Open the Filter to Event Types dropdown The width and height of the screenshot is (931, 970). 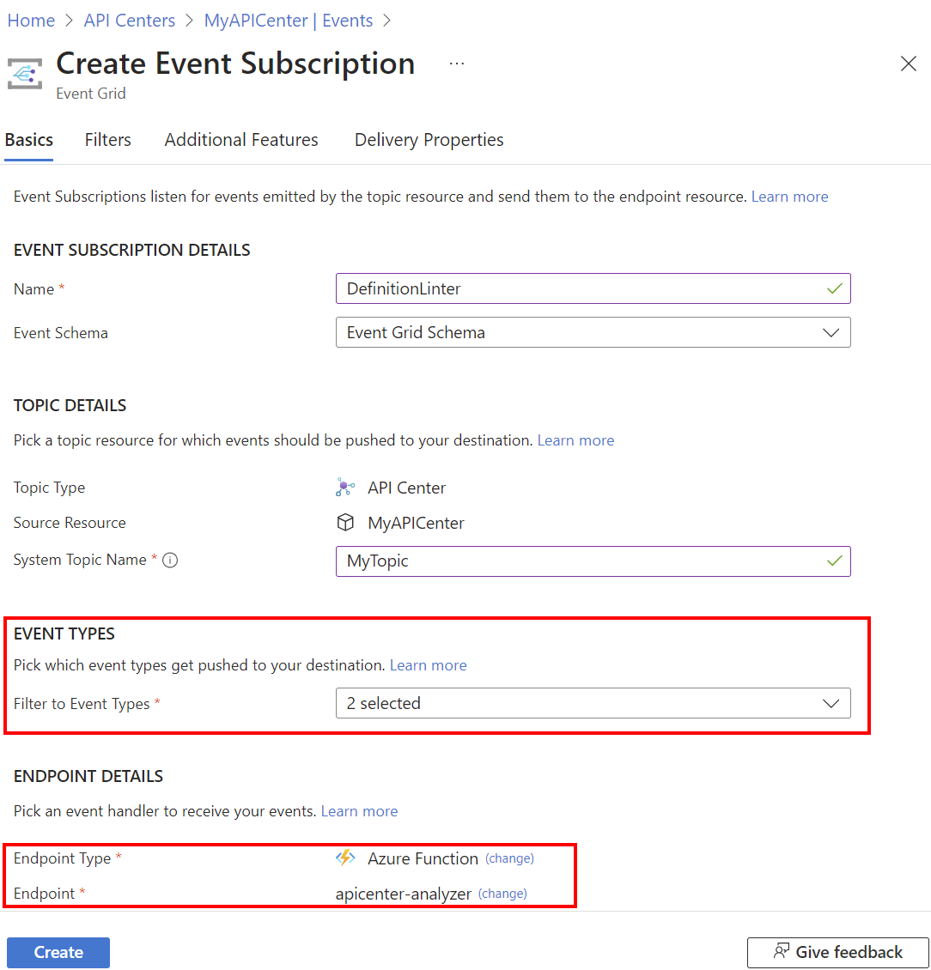[x=593, y=703]
